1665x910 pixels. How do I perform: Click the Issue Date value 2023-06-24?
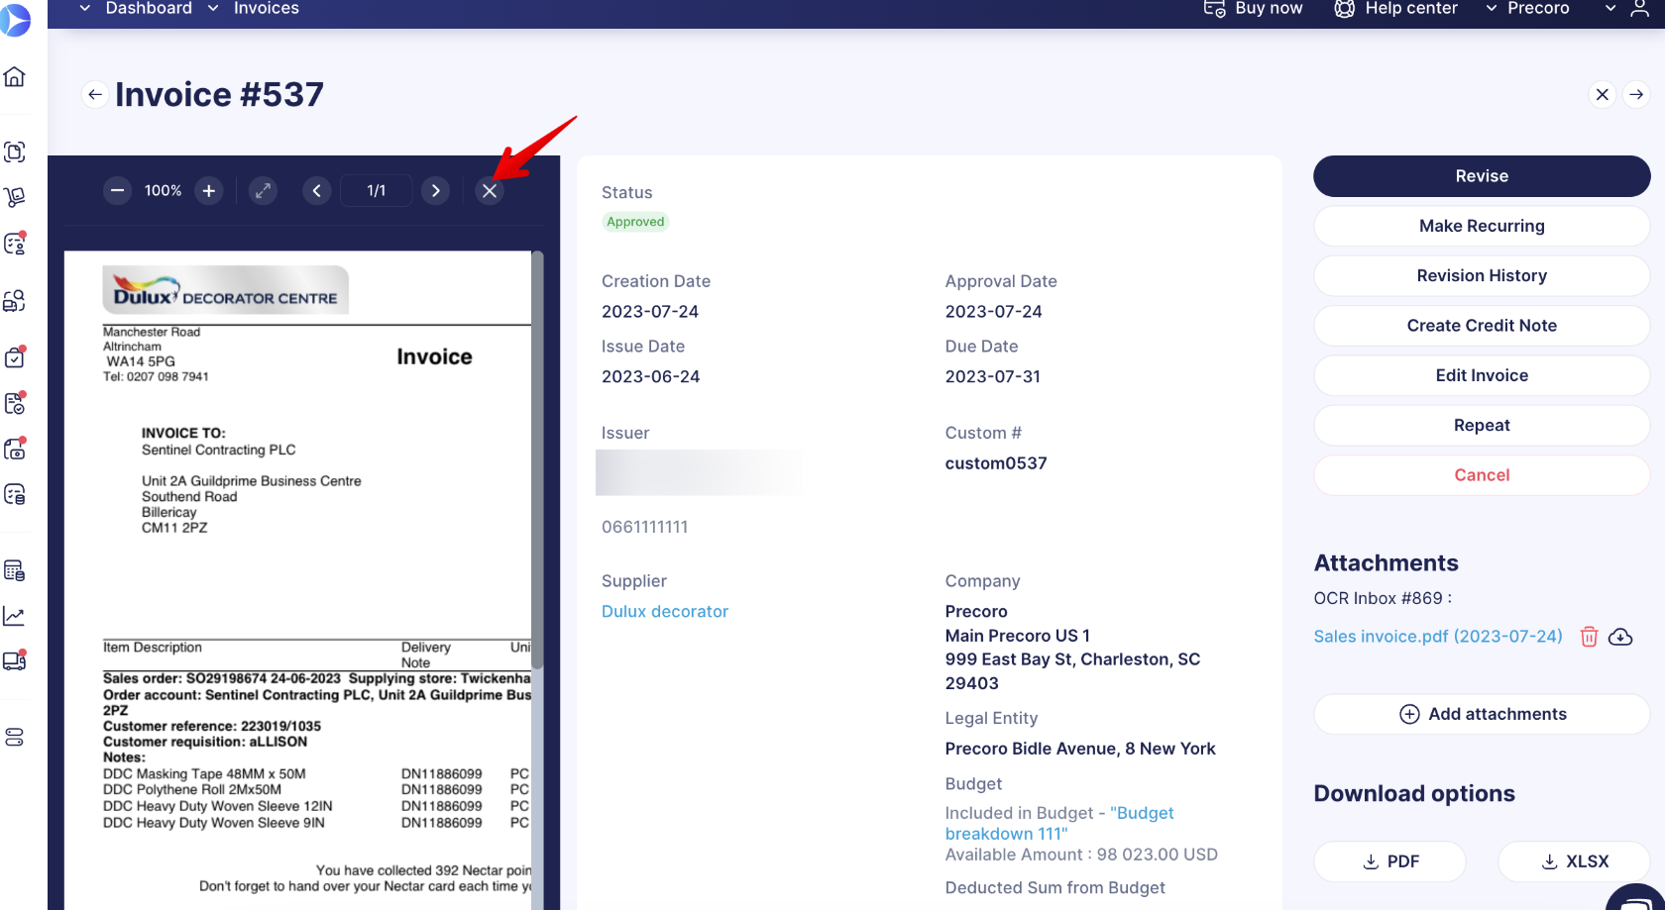point(650,377)
